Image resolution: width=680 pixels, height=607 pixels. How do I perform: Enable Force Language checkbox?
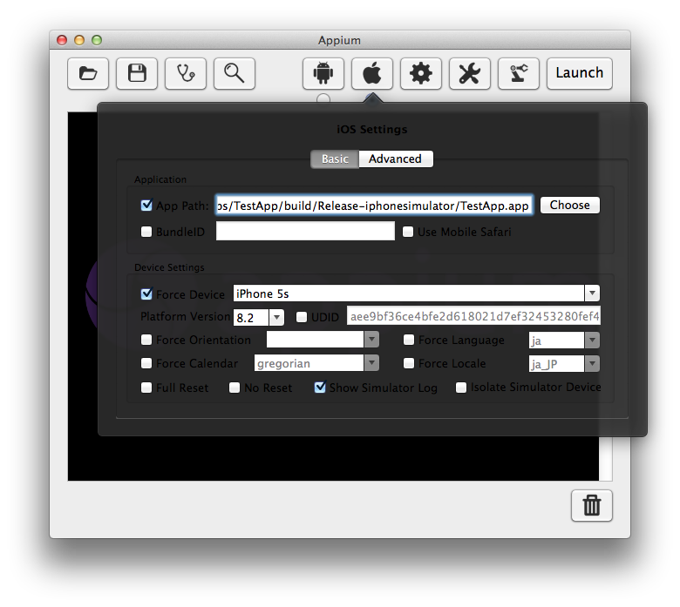(x=409, y=340)
